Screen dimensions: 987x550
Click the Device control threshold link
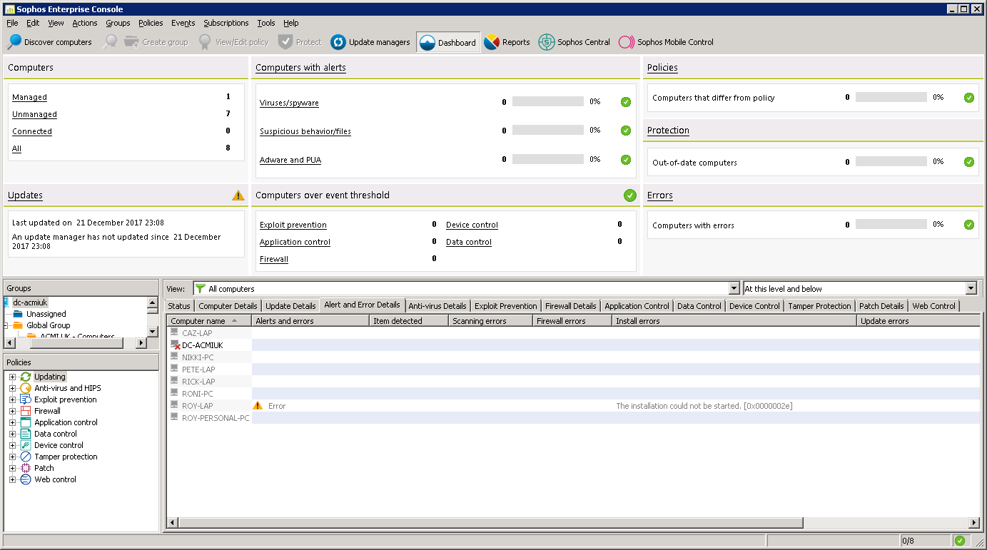coord(472,225)
